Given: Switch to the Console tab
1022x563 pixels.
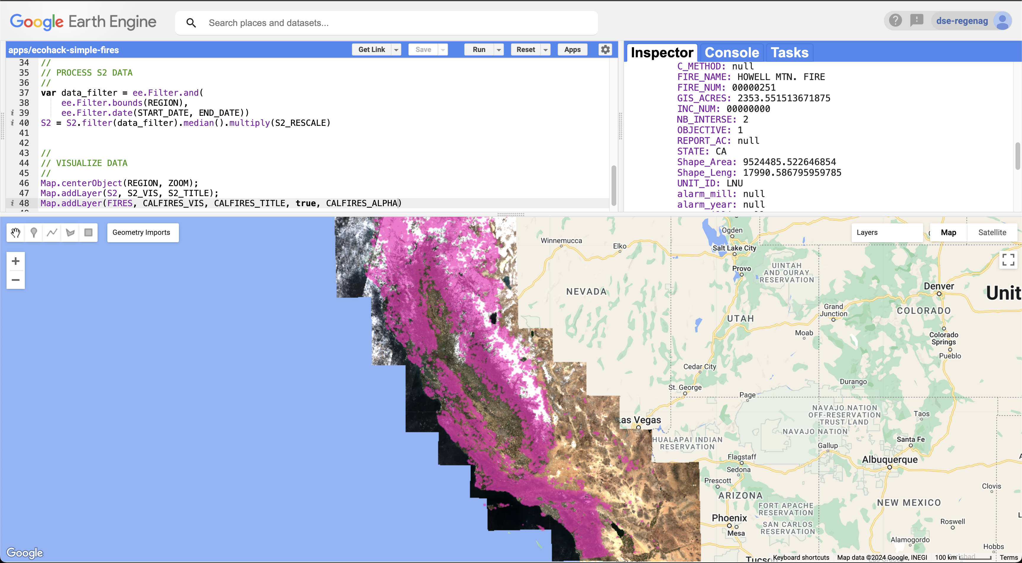Looking at the screenshot, I should [732, 53].
